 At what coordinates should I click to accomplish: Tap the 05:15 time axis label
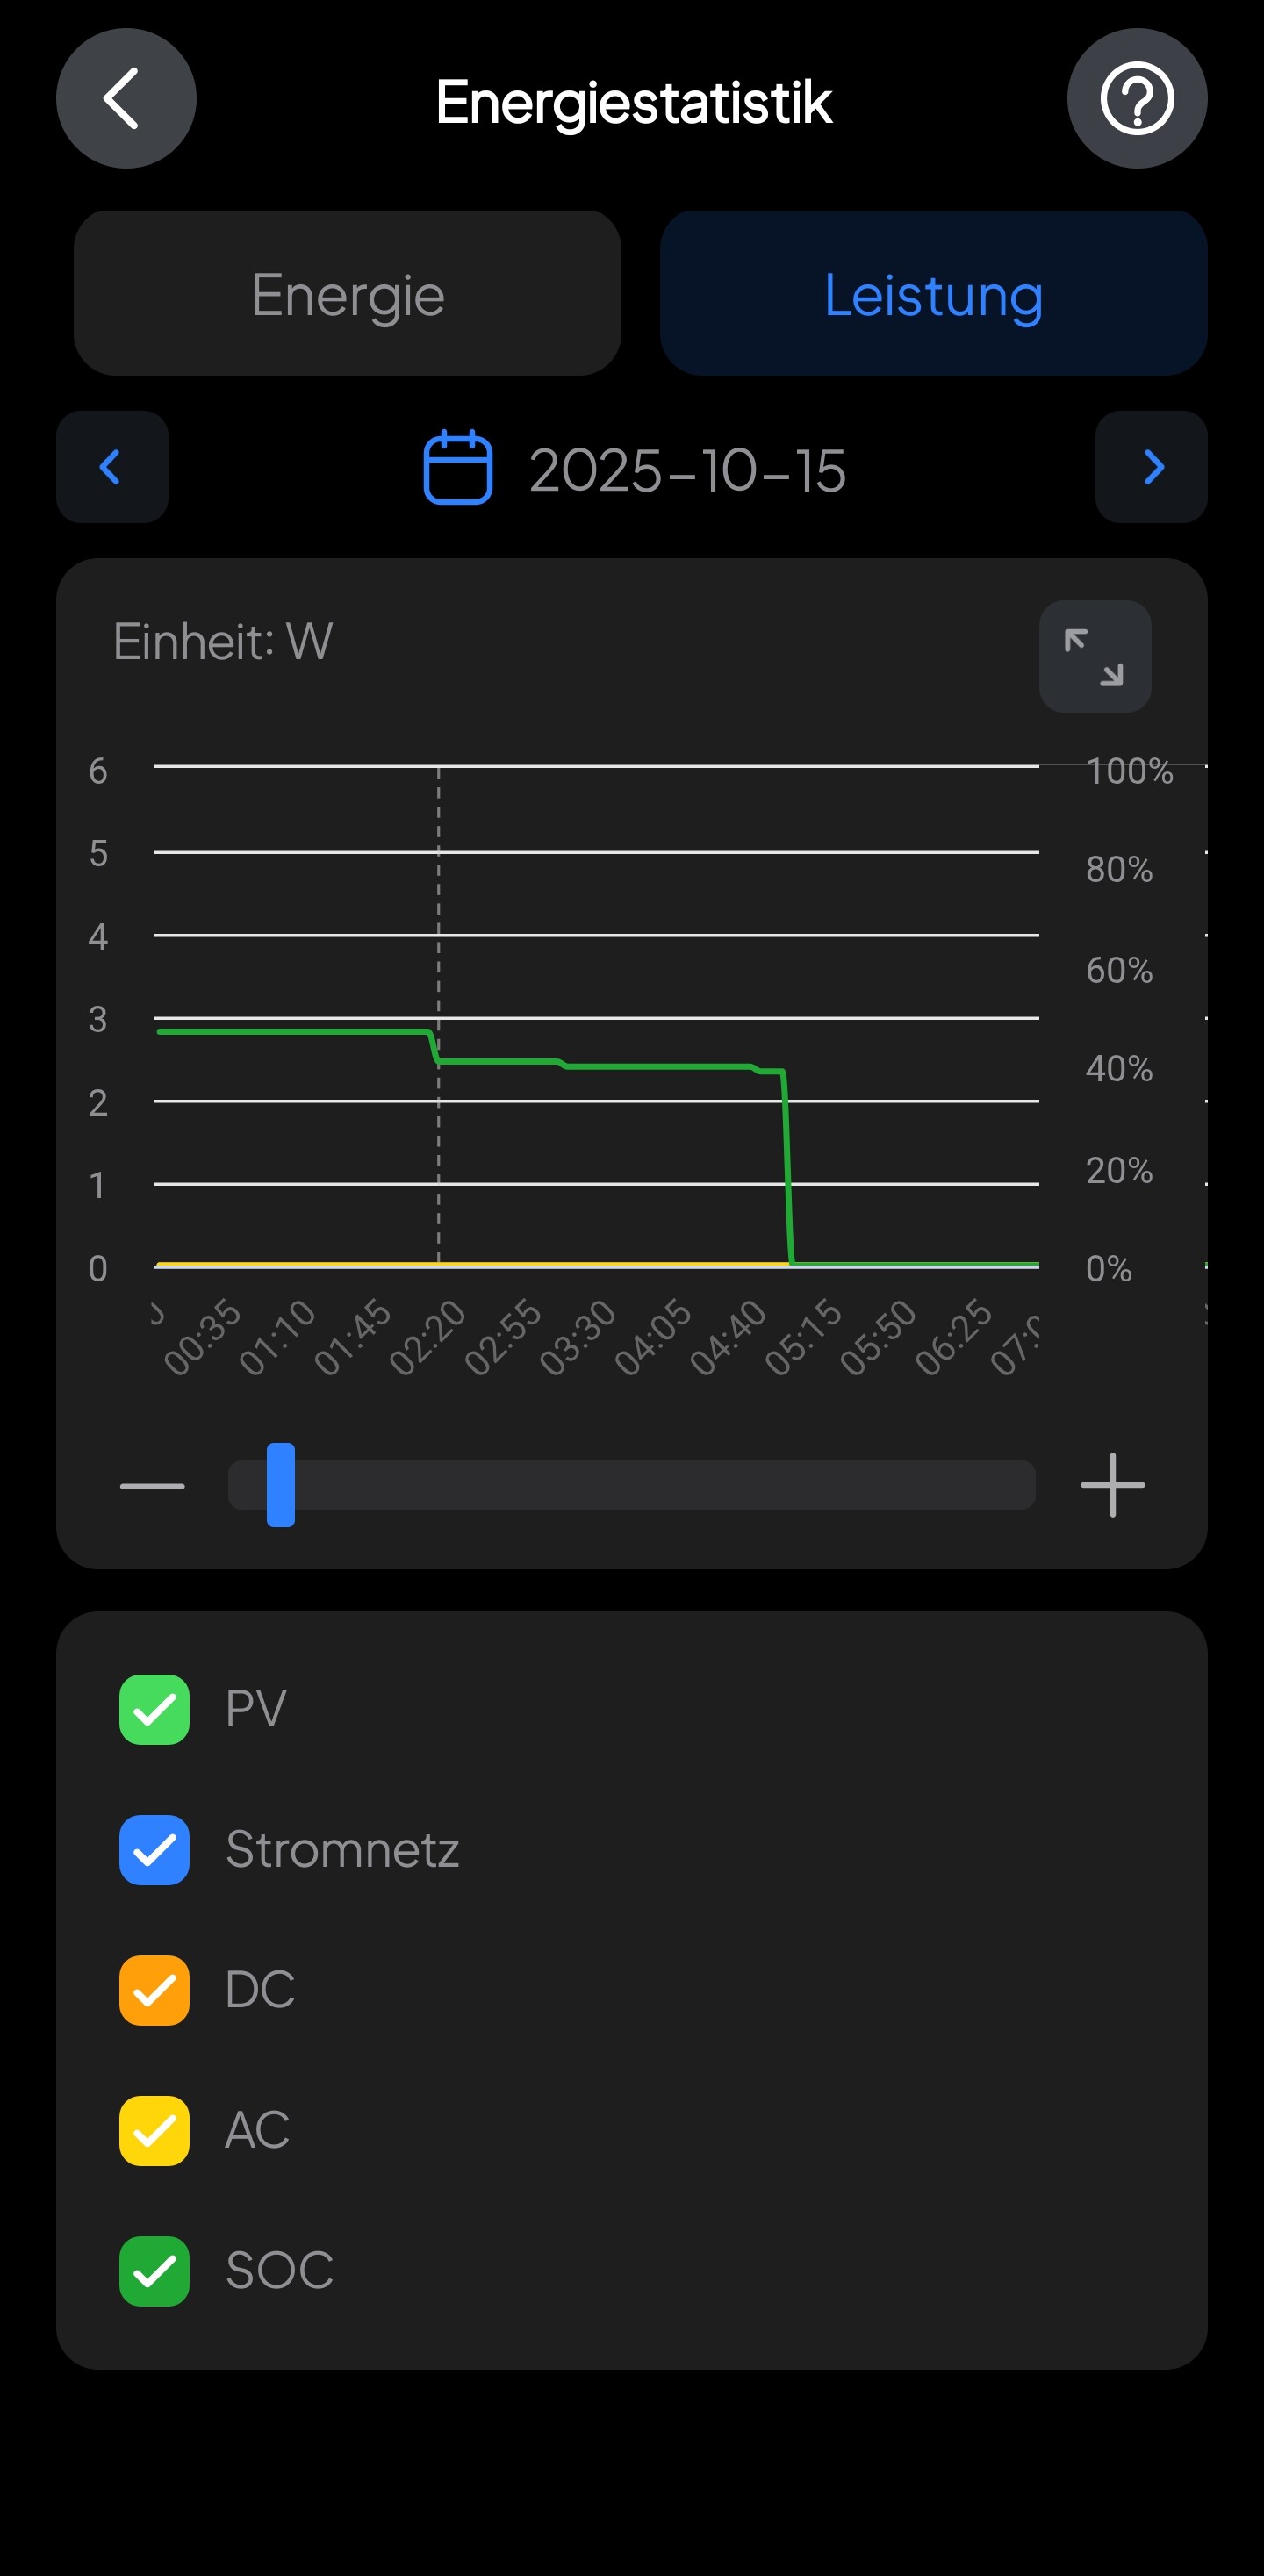click(x=803, y=1336)
